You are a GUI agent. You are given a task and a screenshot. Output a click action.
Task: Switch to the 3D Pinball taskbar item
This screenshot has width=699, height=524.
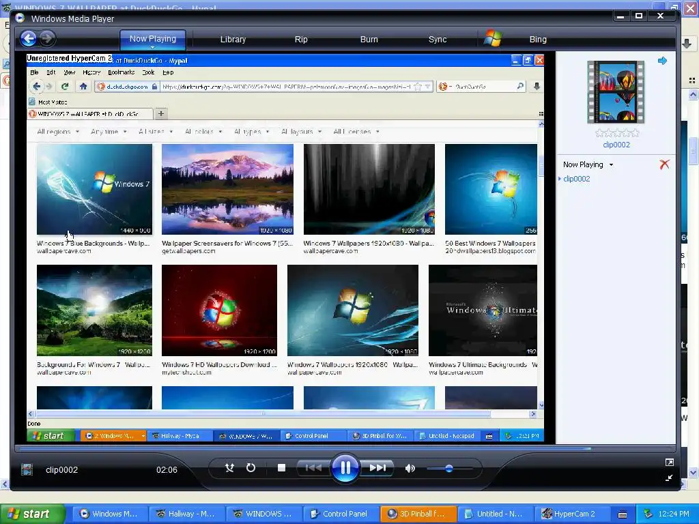418,514
